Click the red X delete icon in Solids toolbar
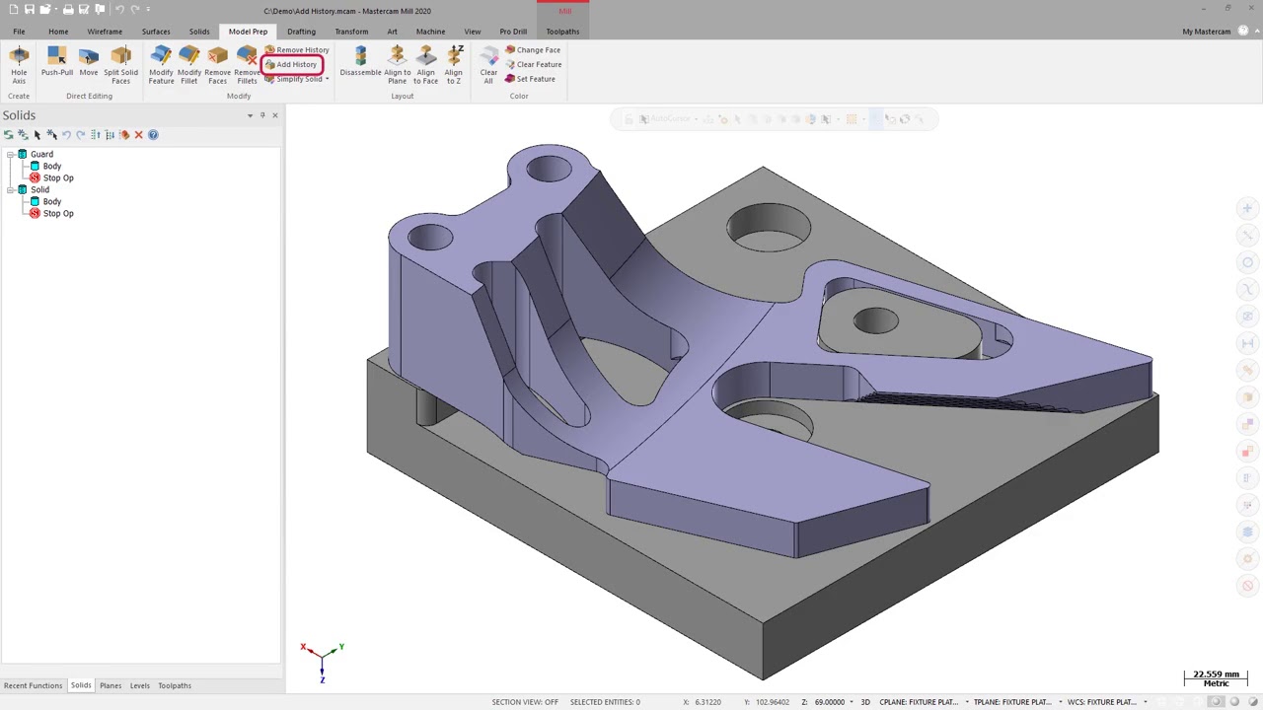Image resolution: width=1263 pixels, height=710 pixels. pyautogui.click(x=138, y=135)
